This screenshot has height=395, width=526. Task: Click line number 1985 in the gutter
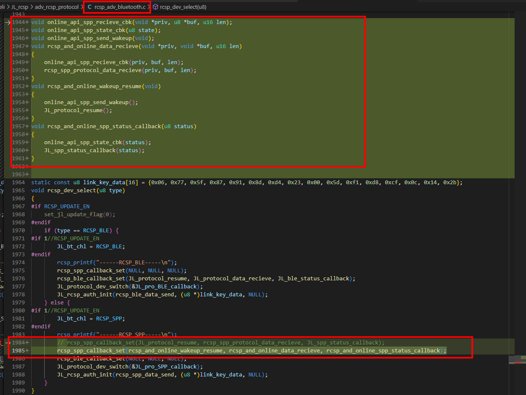click(x=18, y=350)
